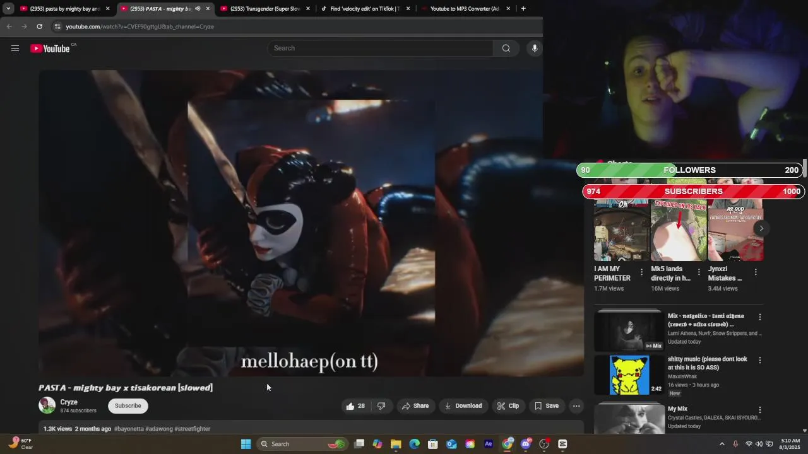
Task: Open a new browser tab
Action: [x=523, y=9]
